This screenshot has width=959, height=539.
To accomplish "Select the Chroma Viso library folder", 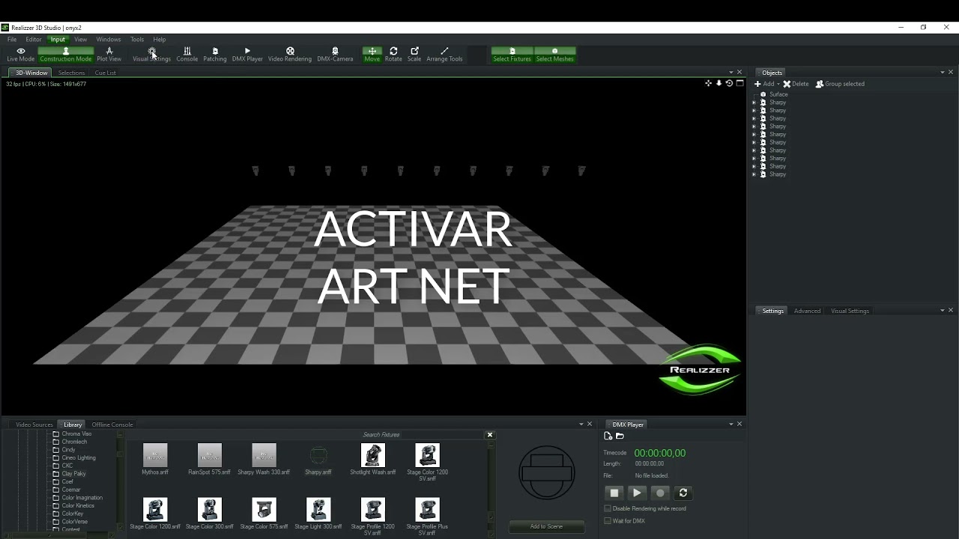I will [x=76, y=434].
